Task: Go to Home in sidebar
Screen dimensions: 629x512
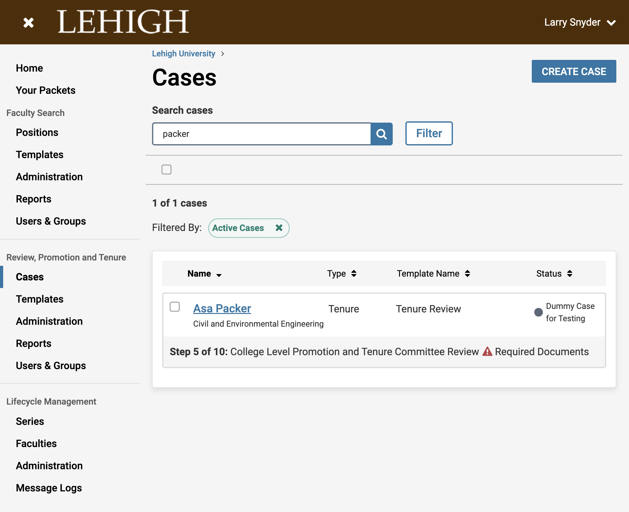Action: click(x=29, y=68)
